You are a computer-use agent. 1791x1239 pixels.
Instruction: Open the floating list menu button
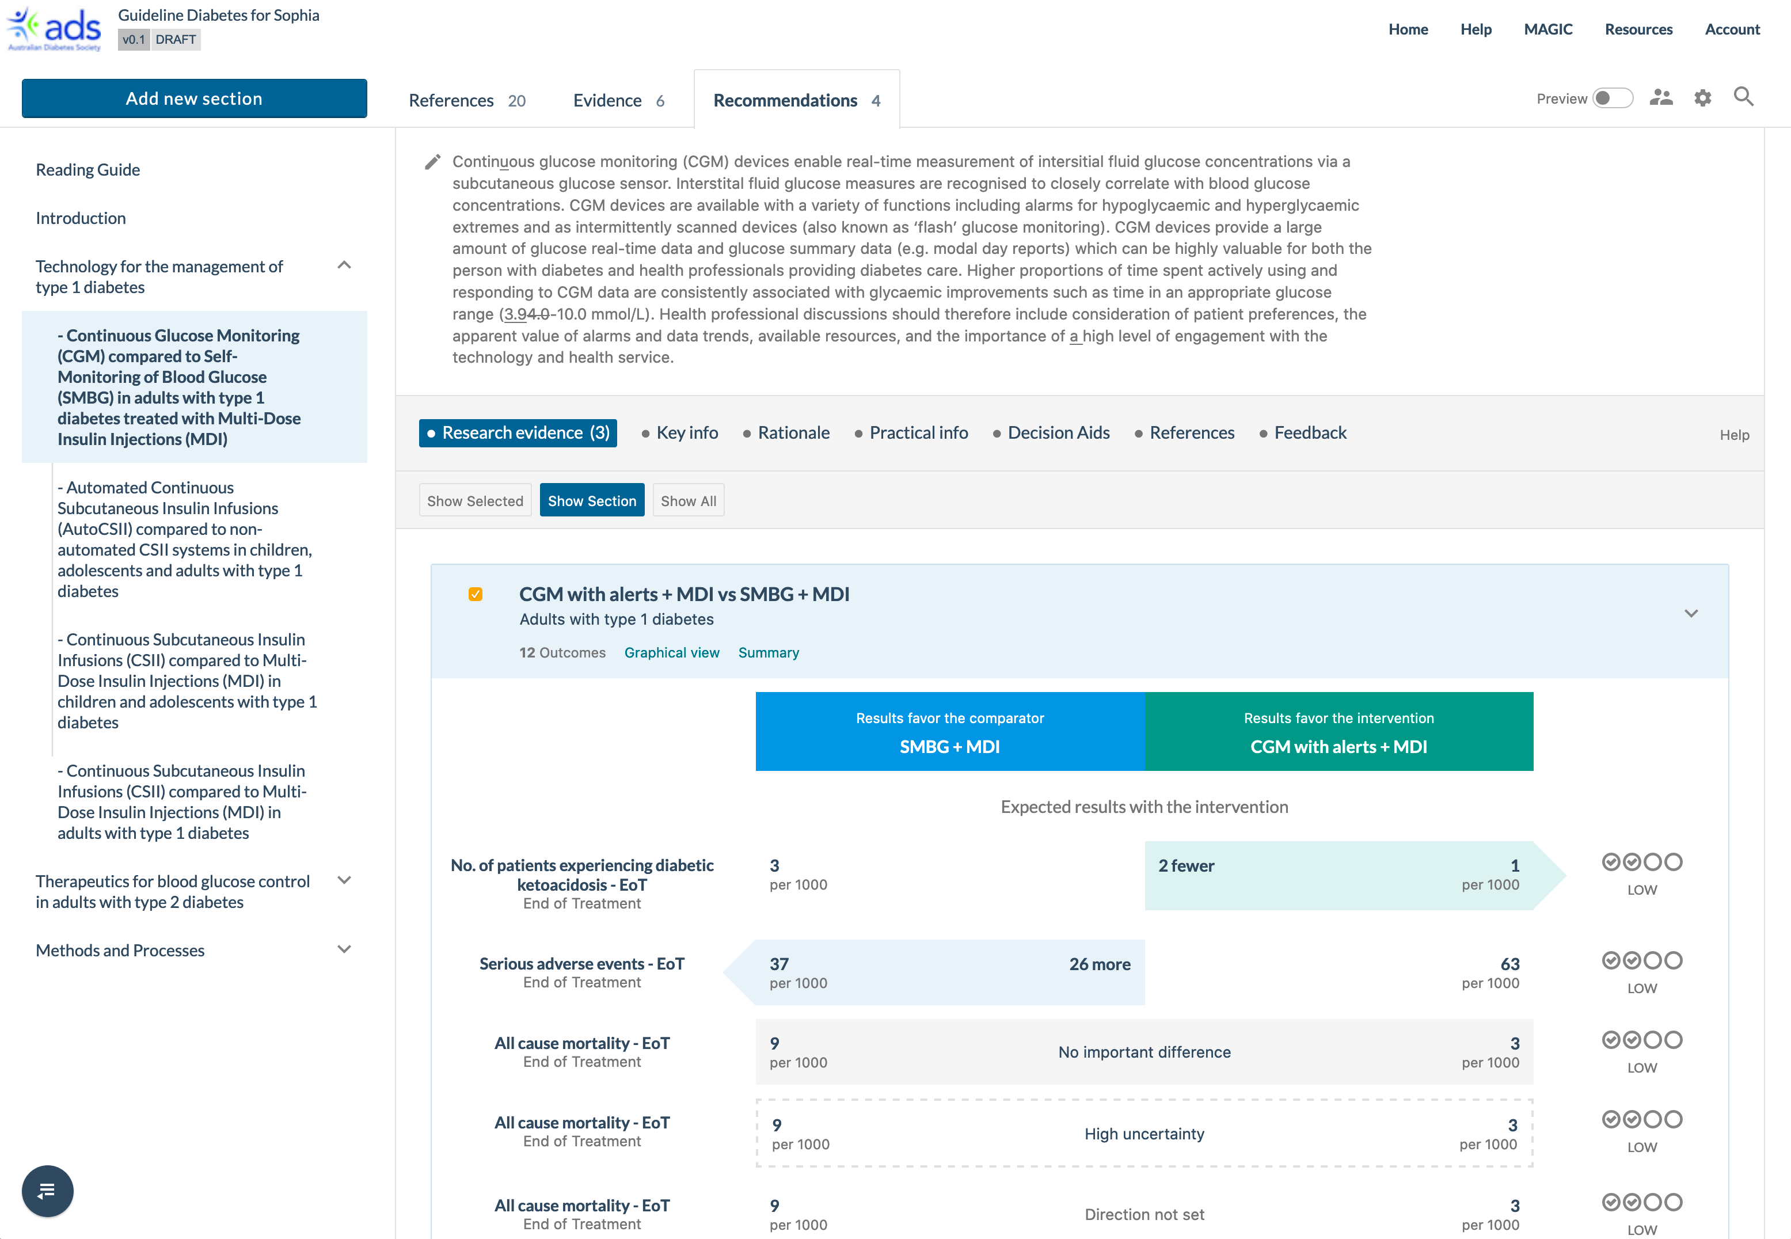(47, 1190)
